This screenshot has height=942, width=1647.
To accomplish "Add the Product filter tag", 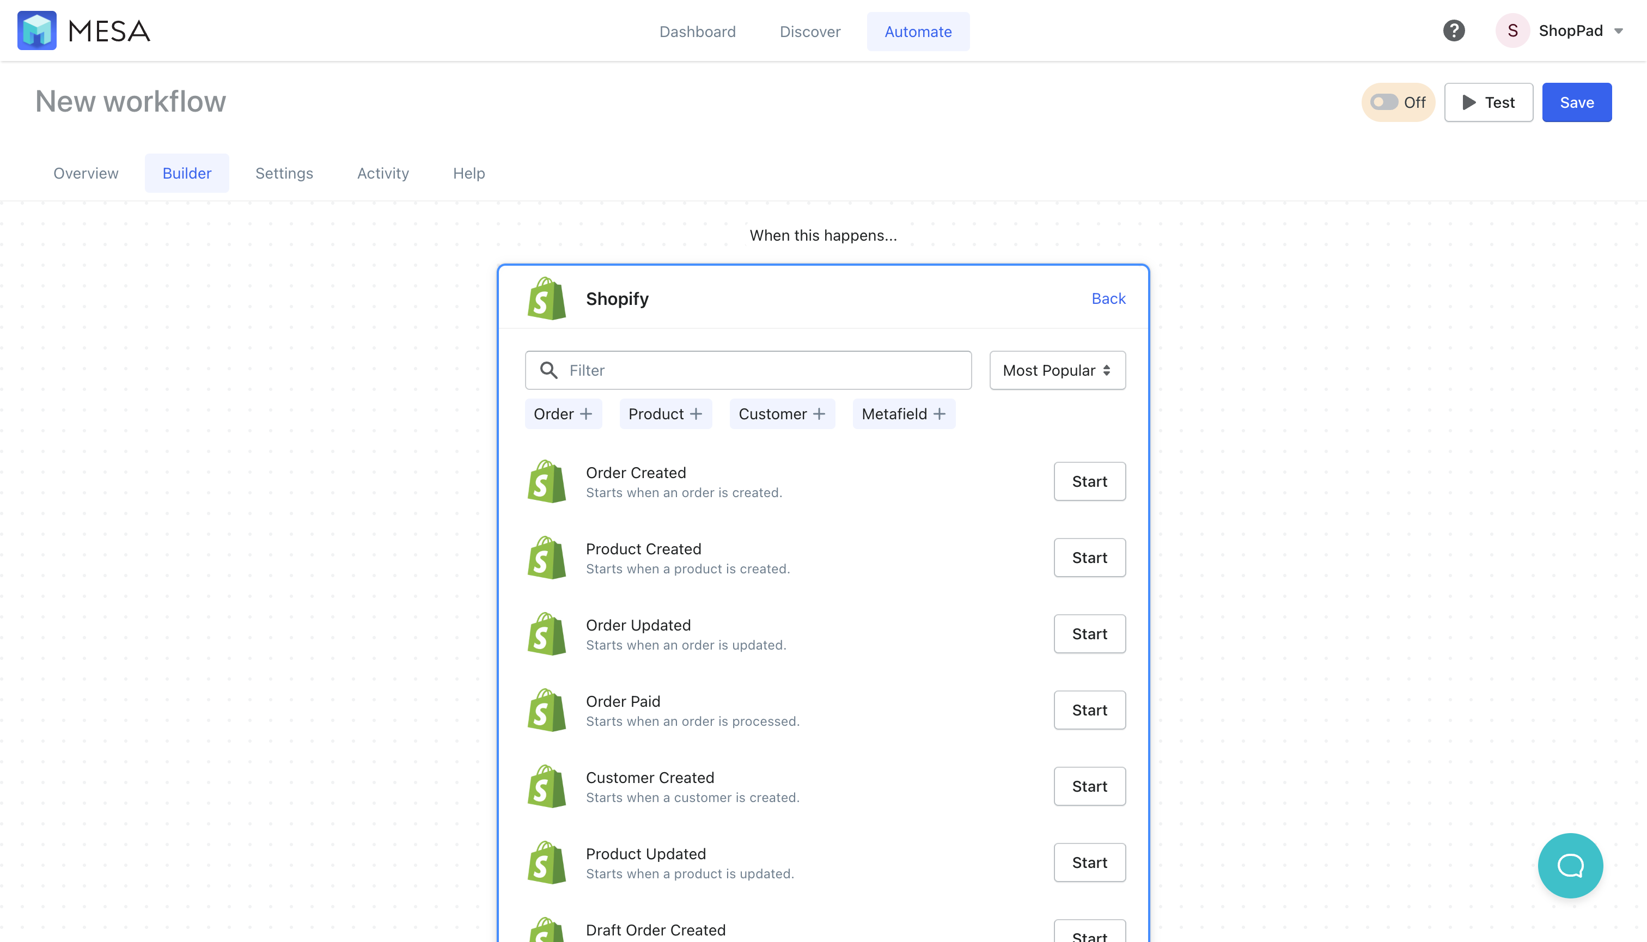I will (x=665, y=414).
